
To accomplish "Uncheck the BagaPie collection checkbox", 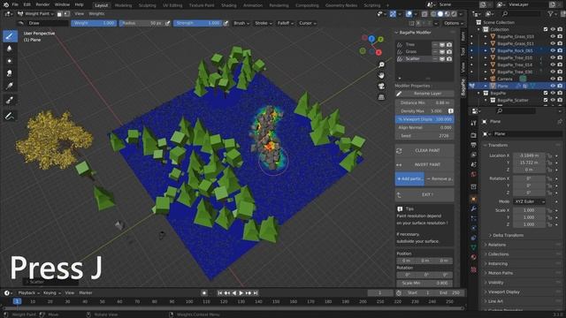I will pos(546,93).
